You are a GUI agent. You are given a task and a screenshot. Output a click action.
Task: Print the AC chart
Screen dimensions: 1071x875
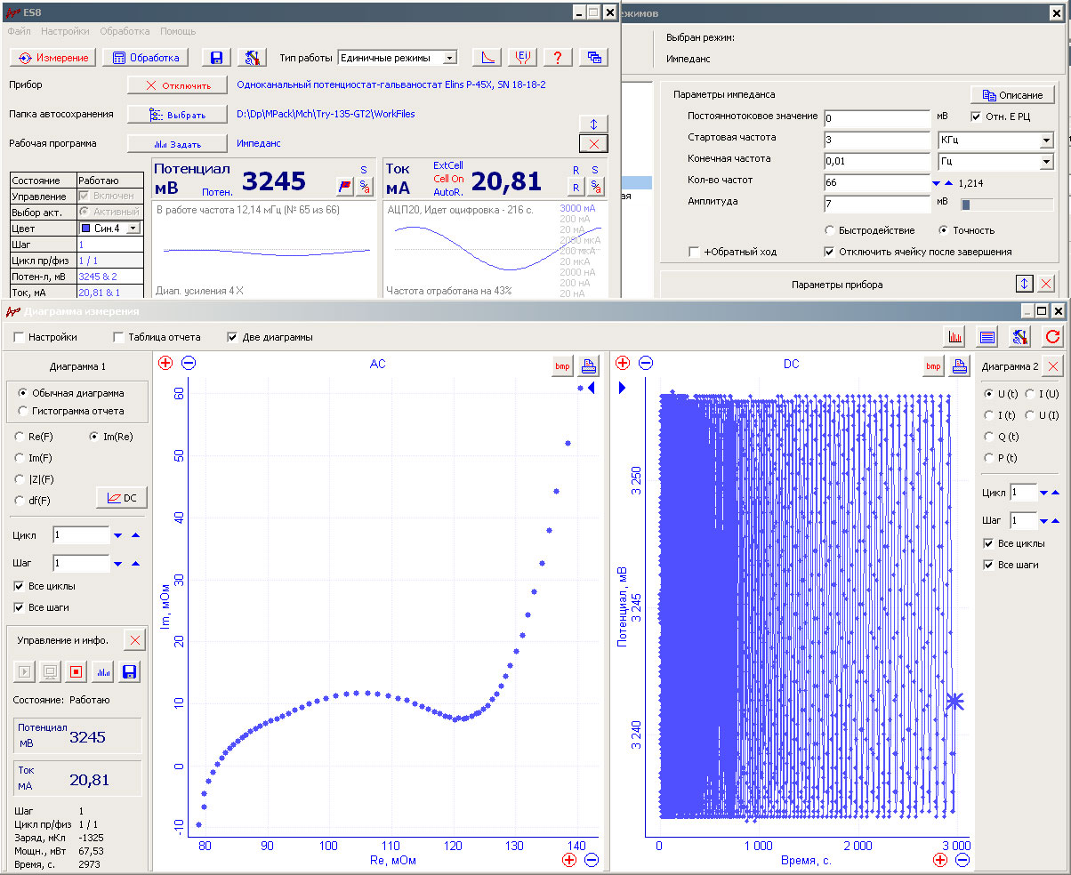click(x=589, y=365)
